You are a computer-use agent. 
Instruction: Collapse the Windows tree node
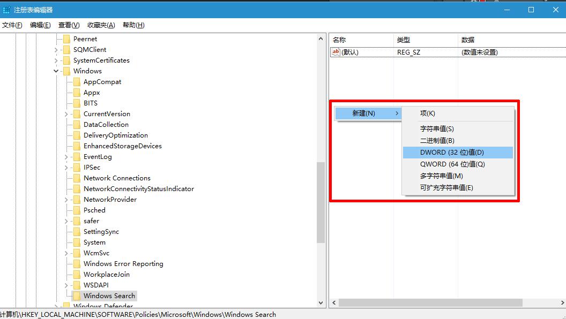pyautogui.click(x=56, y=71)
